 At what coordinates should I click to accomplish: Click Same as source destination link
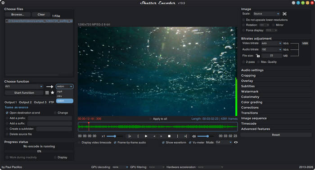(17, 107)
